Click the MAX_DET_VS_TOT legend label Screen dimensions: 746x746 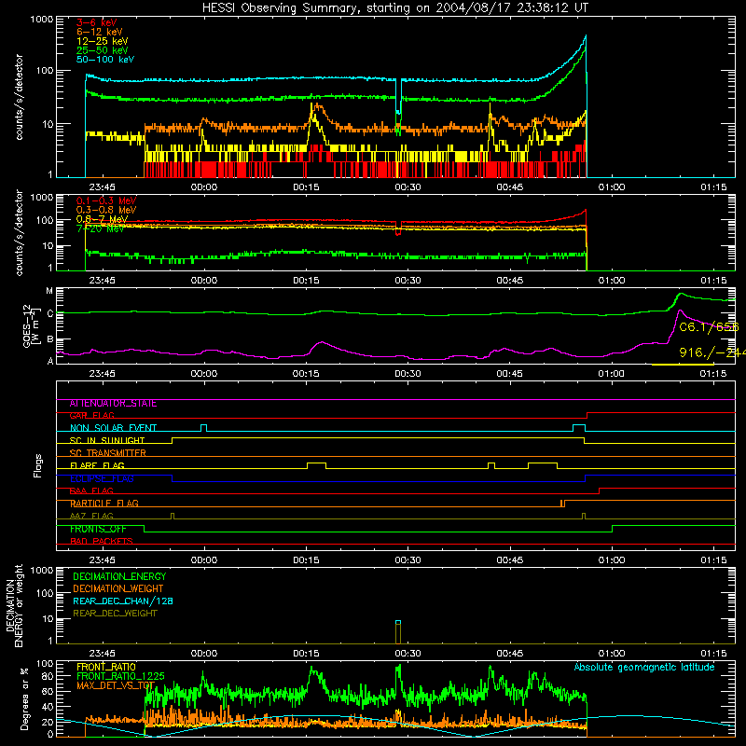[x=116, y=685]
